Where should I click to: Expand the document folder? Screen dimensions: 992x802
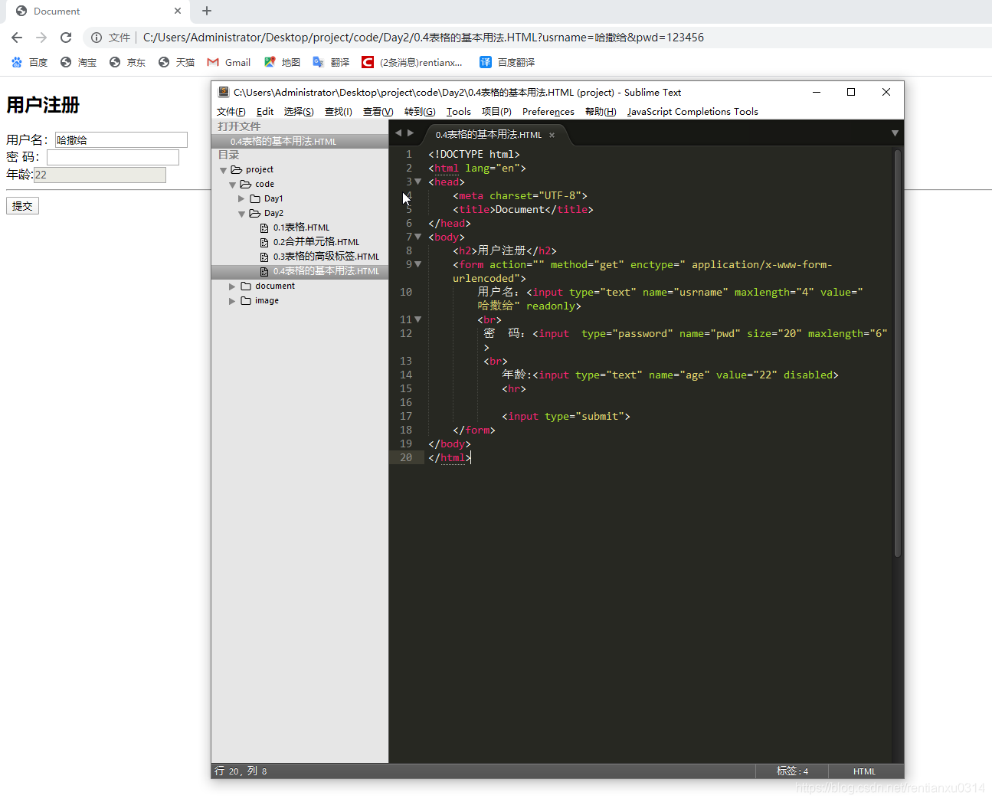click(232, 286)
